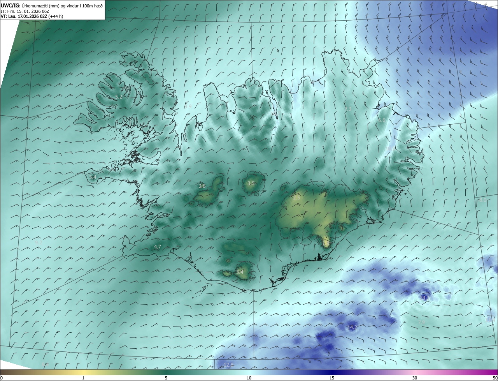Click the 7.3 value in the northeast

click(x=348, y=109)
